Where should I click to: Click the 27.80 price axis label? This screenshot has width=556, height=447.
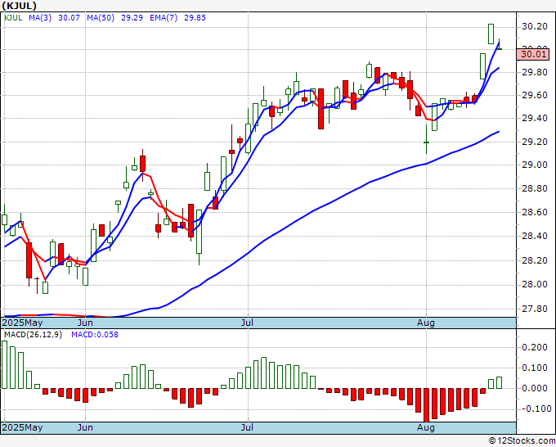pos(535,309)
